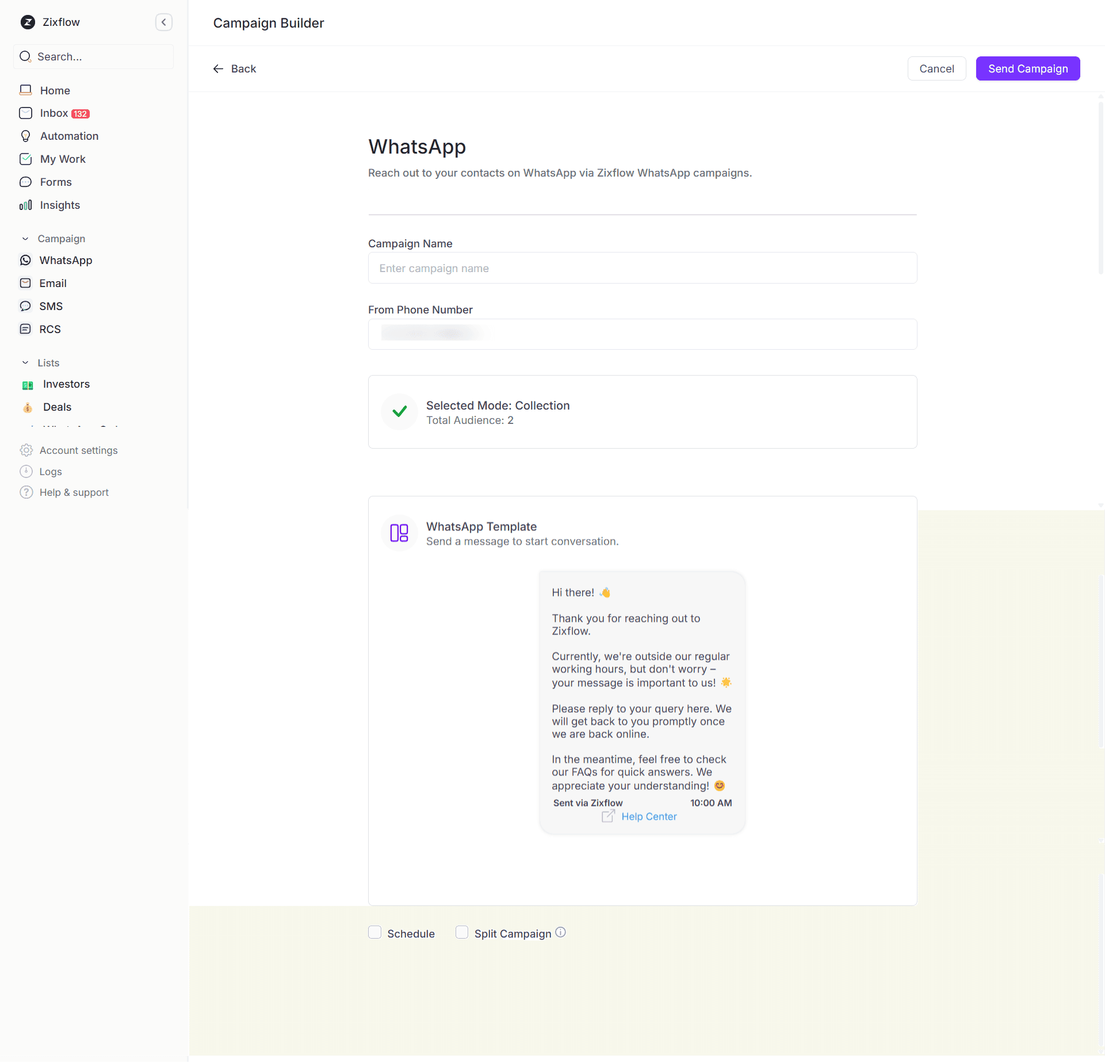Select the RCS campaign icon
This screenshot has height=1063, width=1105.
(x=26, y=329)
